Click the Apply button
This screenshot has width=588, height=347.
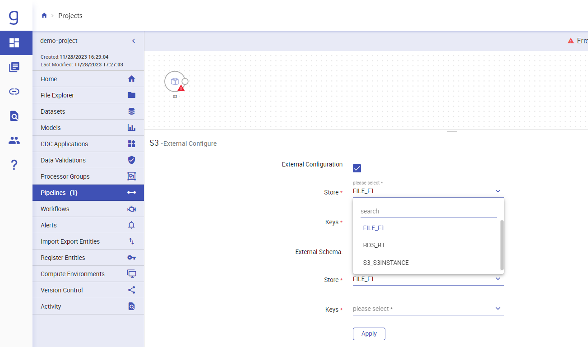tap(369, 333)
